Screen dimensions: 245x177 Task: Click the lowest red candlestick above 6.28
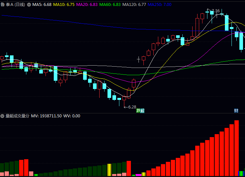[124, 98]
